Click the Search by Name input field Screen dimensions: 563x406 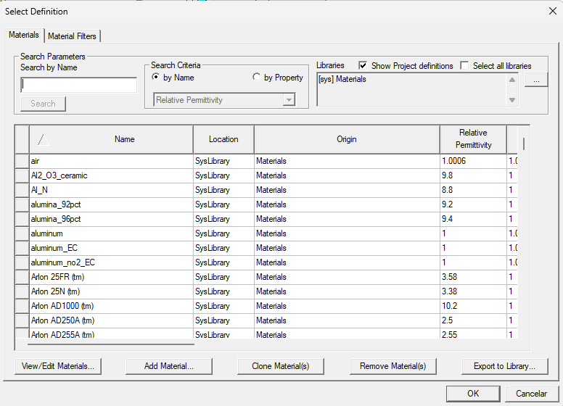[78, 85]
